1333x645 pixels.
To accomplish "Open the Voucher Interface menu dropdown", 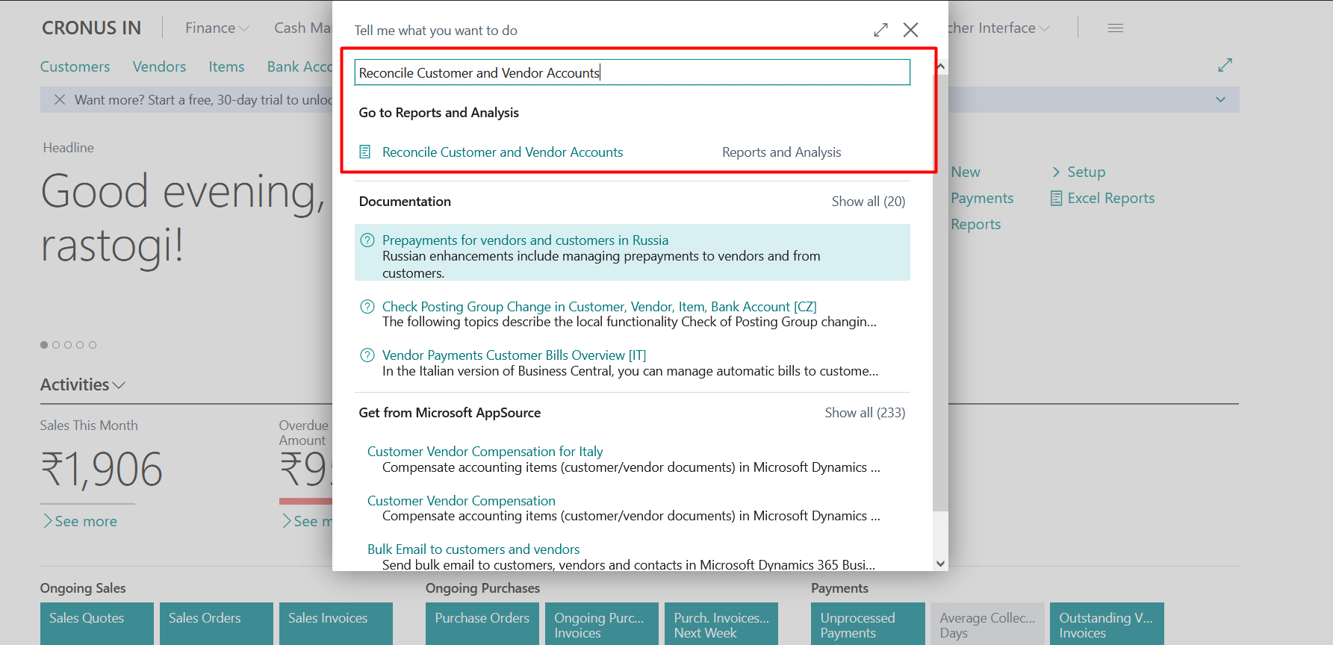I will (999, 28).
